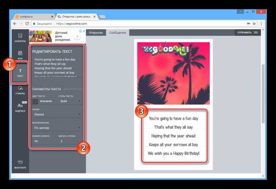Close the Lumpics.ru tab
The image size is (276, 189).
[x=52, y=17]
